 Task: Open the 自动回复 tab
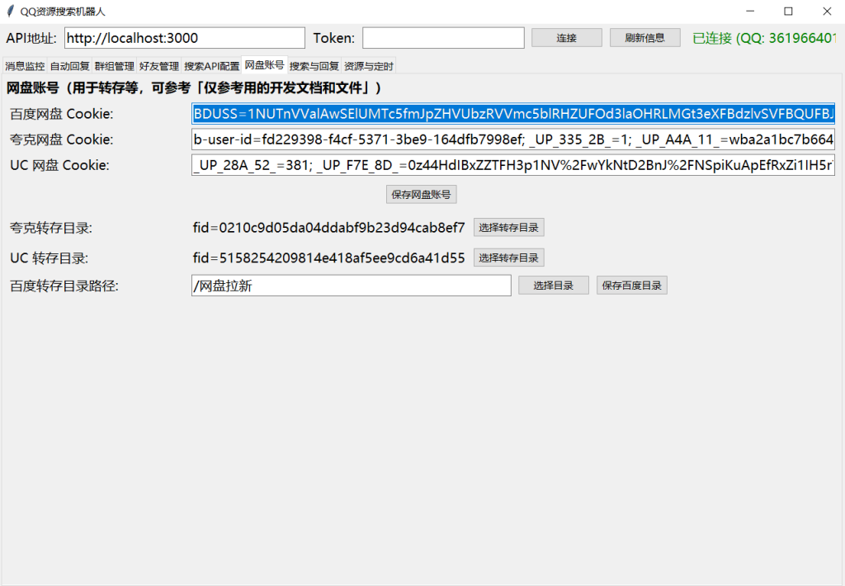[69, 66]
